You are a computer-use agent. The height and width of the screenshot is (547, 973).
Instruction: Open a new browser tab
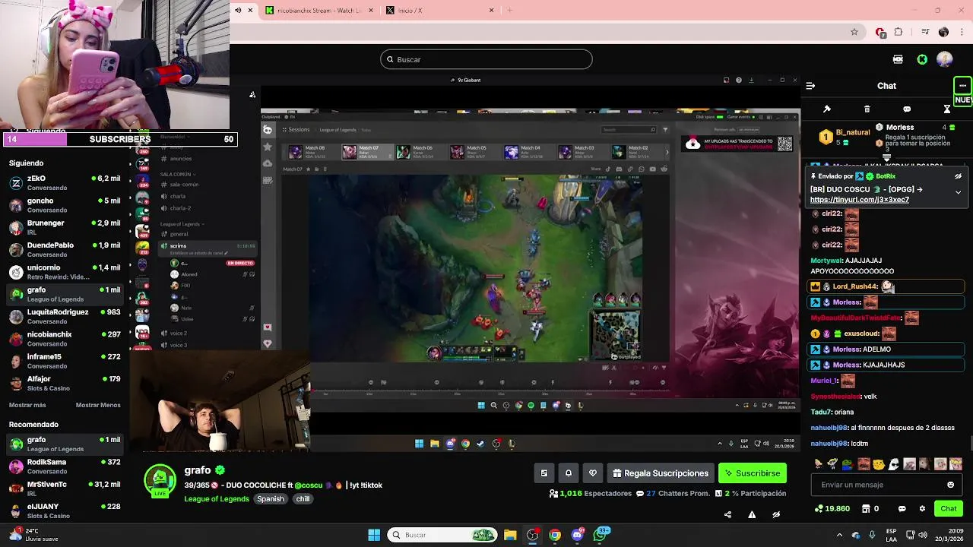click(509, 10)
